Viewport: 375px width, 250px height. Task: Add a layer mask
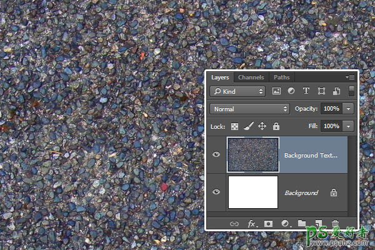coord(269,223)
